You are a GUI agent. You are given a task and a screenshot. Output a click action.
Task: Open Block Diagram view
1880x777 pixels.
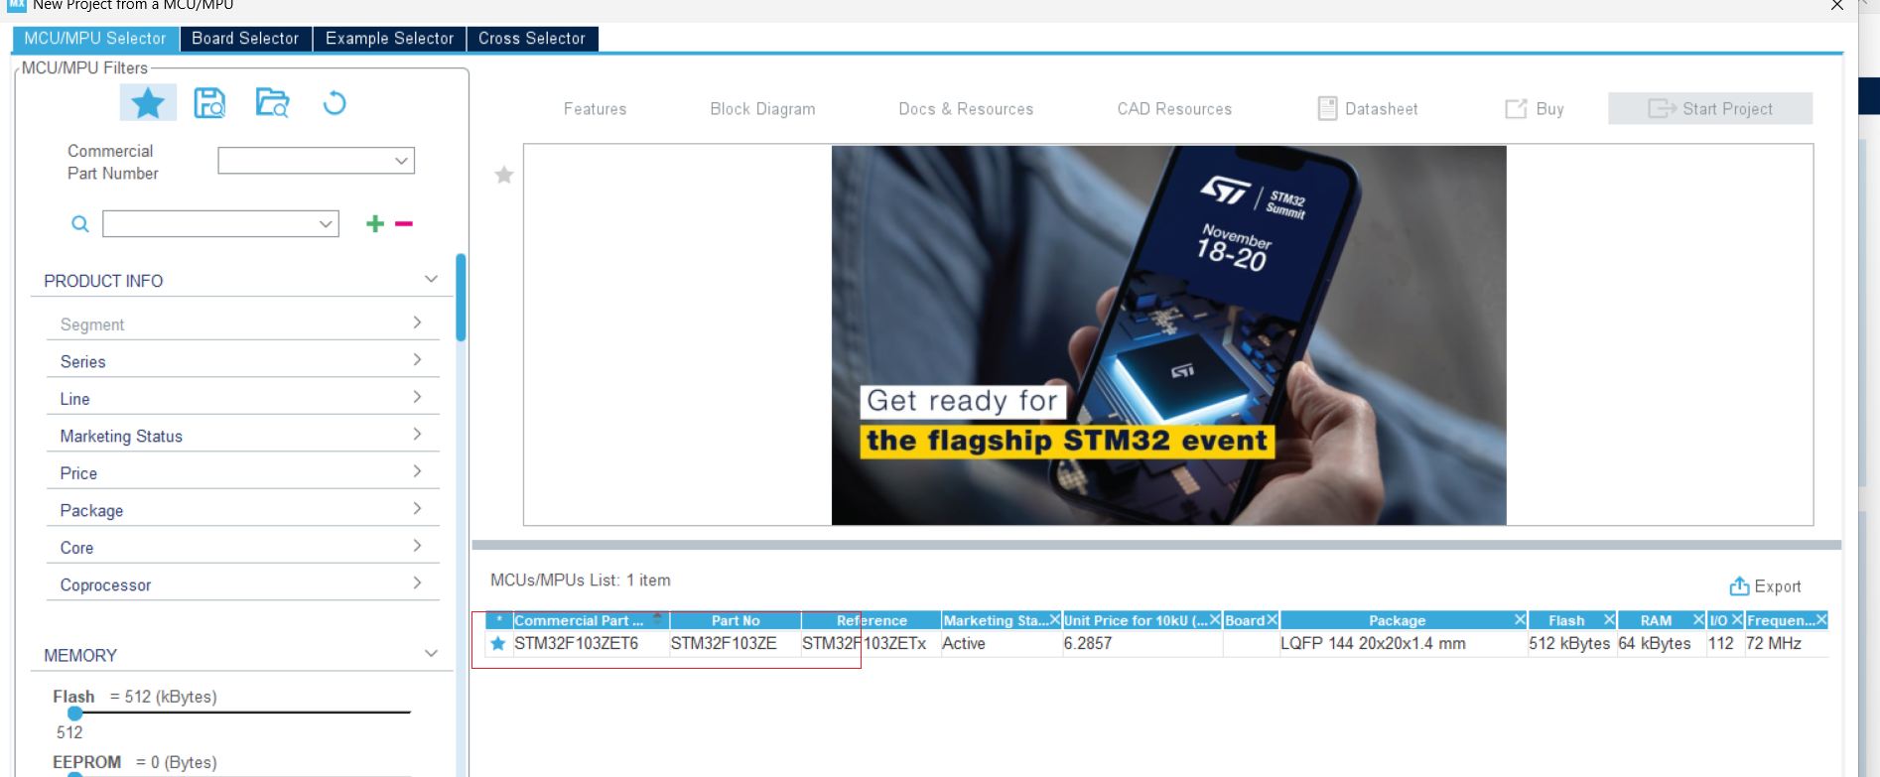coord(763,109)
